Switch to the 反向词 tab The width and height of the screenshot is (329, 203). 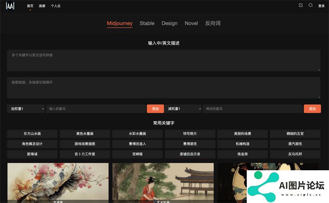(x=213, y=23)
